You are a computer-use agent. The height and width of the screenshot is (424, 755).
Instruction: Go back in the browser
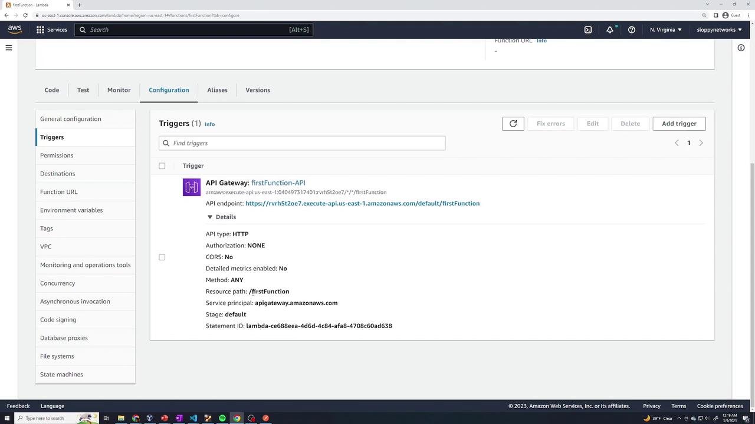(x=6, y=15)
